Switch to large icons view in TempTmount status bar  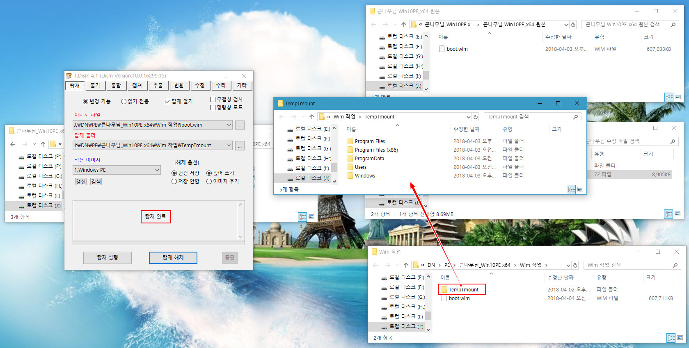pyautogui.click(x=580, y=189)
